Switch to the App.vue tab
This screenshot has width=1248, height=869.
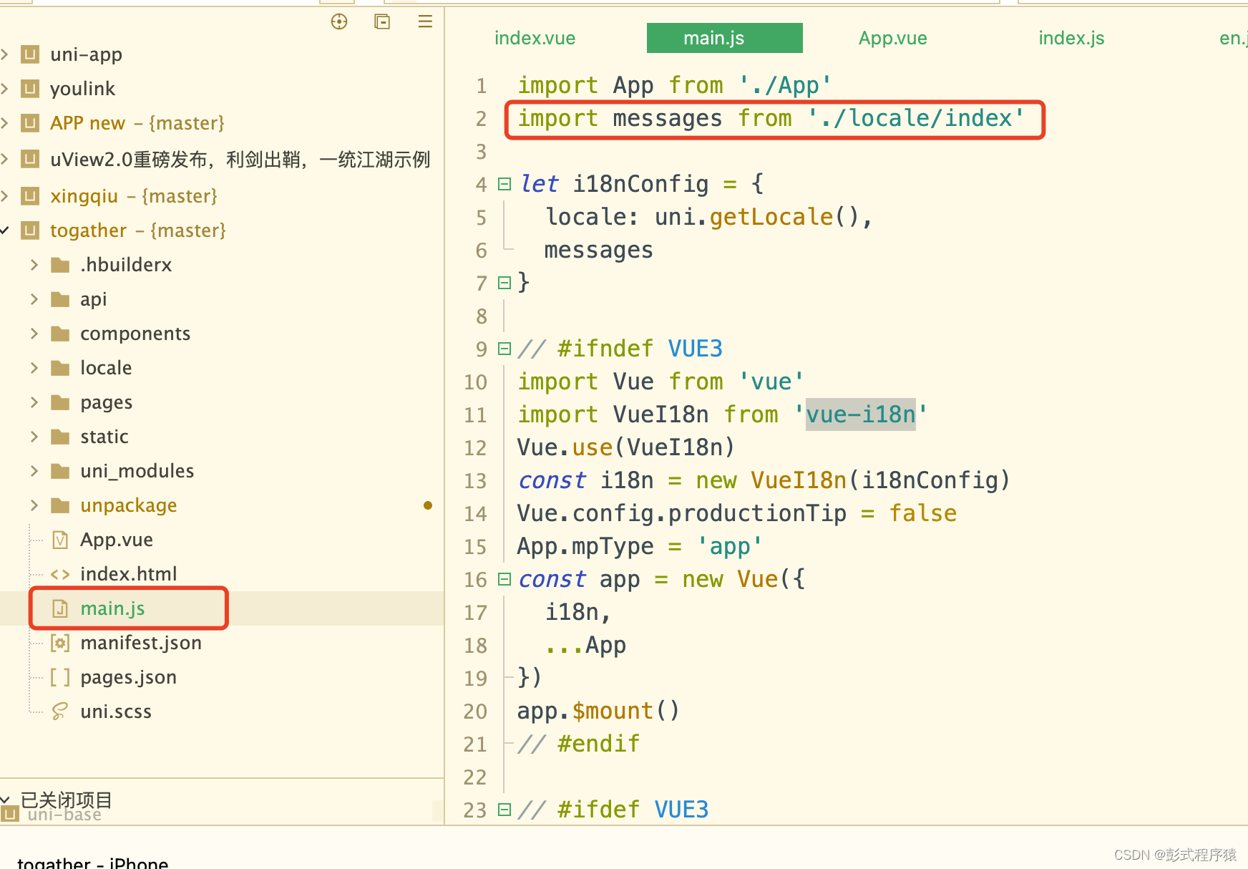tap(893, 38)
